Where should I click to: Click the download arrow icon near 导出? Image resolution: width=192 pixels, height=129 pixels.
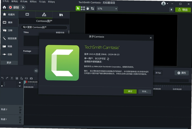click(172, 10)
